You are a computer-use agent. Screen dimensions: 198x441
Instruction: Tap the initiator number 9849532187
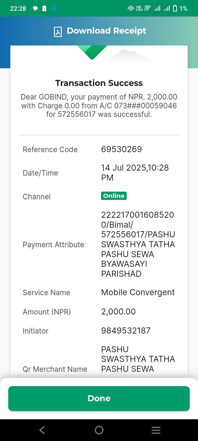pyautogui.click(x=126, y=331)
